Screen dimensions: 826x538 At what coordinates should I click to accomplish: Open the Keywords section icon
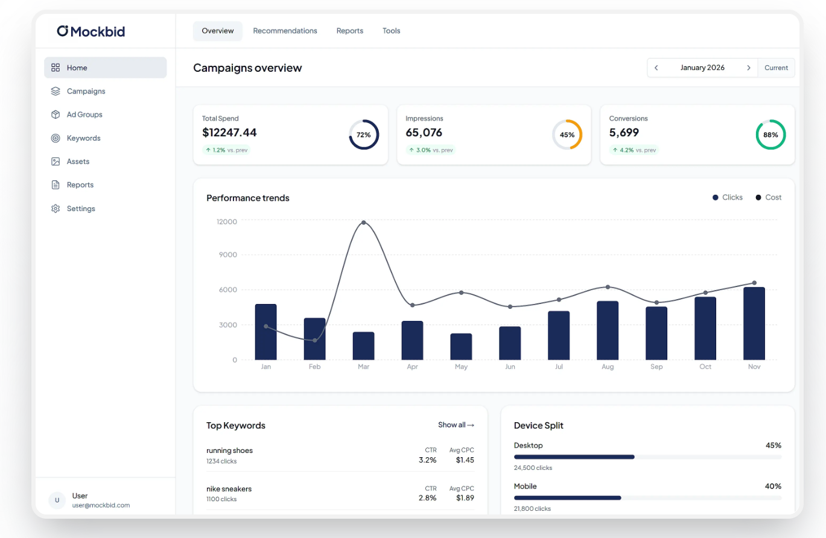click(55, 138)
